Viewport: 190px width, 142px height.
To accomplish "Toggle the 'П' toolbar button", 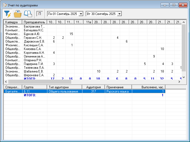I will pos(39,13).
